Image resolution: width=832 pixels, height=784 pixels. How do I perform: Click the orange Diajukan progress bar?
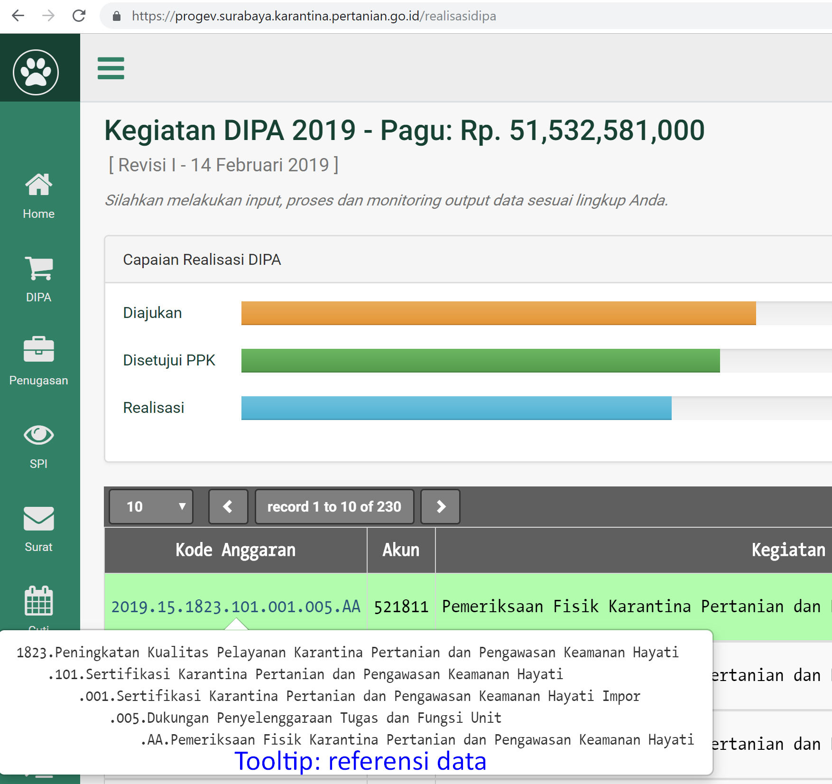point(498,313)
